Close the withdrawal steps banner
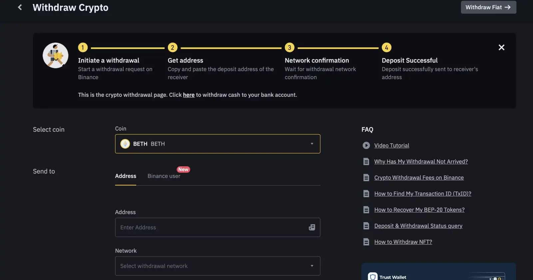The height and width of the screenshot is (280, 533). tap(501, 48)
